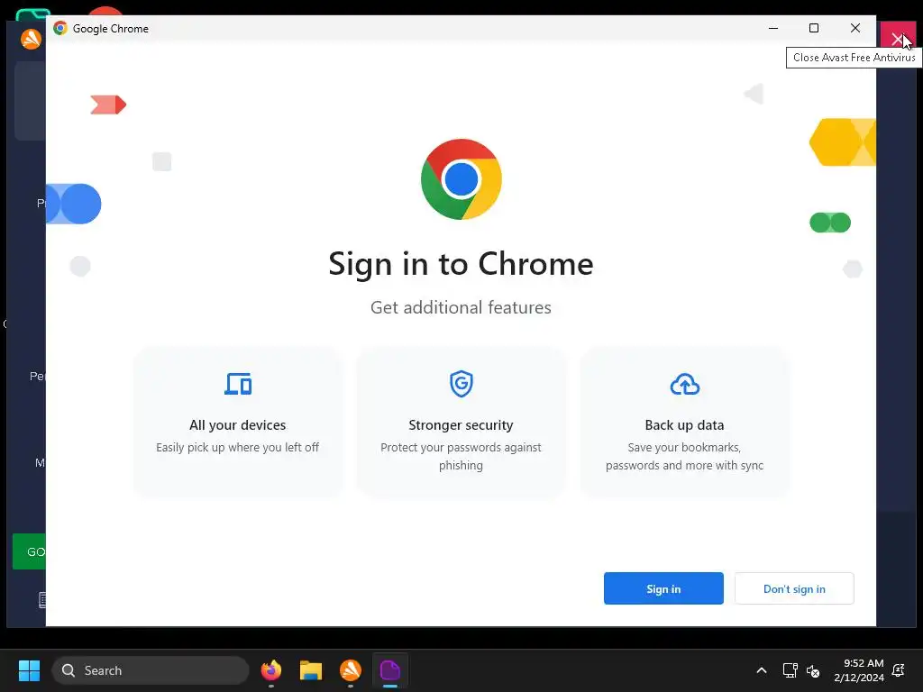The image size is (923, 692).
Task: Open the clock showing 9:52 AM
Action: (x=859, y=670)
